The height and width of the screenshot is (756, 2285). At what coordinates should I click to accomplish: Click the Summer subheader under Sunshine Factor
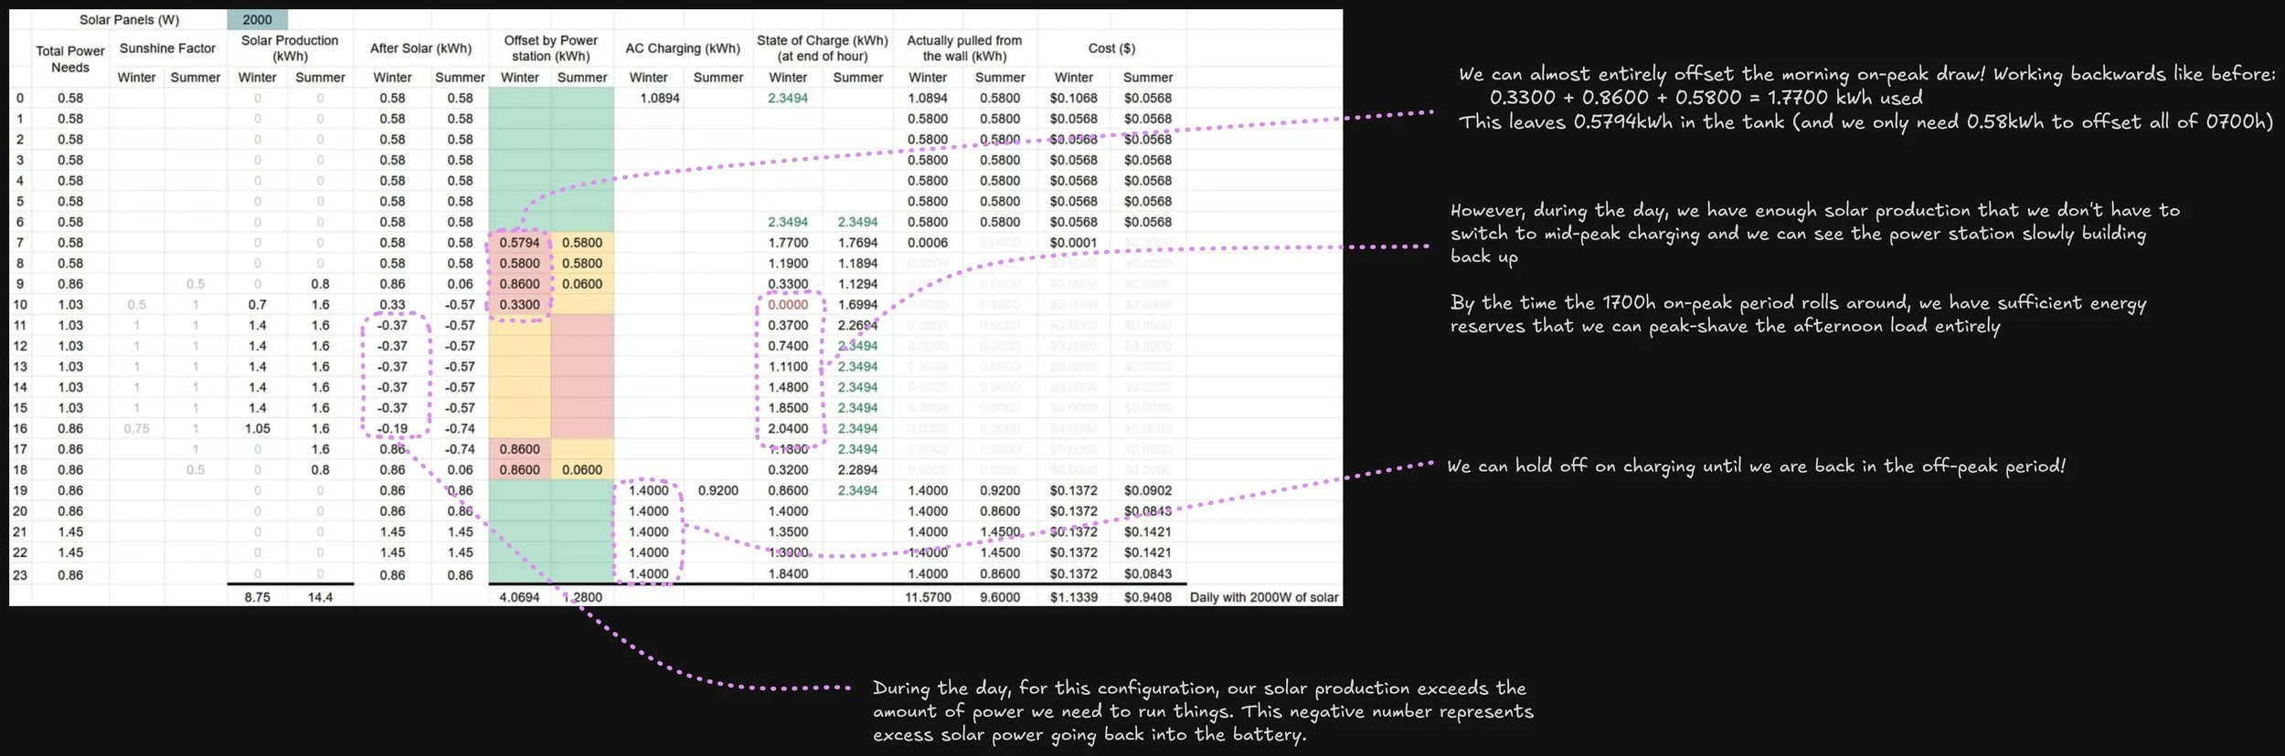pos(196,78)
